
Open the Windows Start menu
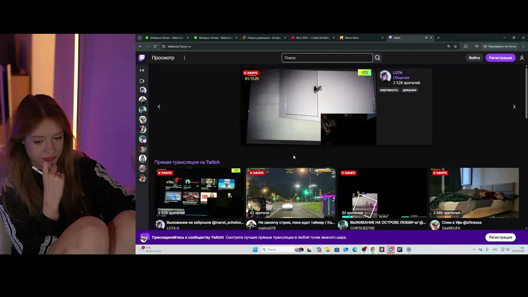click(x=255, y=250)
